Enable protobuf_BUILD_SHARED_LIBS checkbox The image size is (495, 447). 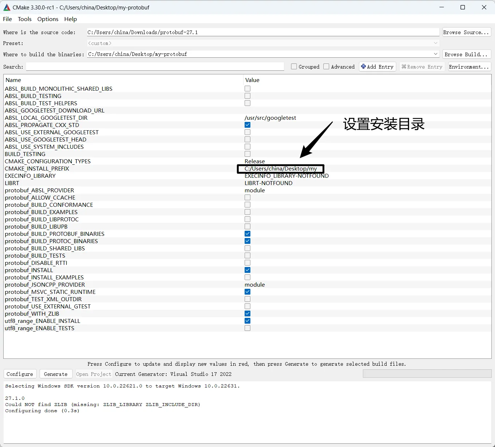(247, 248)
